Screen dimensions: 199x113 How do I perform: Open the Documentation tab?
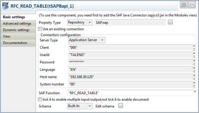pos(18,43)
